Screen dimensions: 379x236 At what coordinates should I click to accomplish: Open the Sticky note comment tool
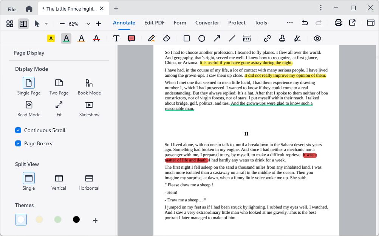(131, 38)
